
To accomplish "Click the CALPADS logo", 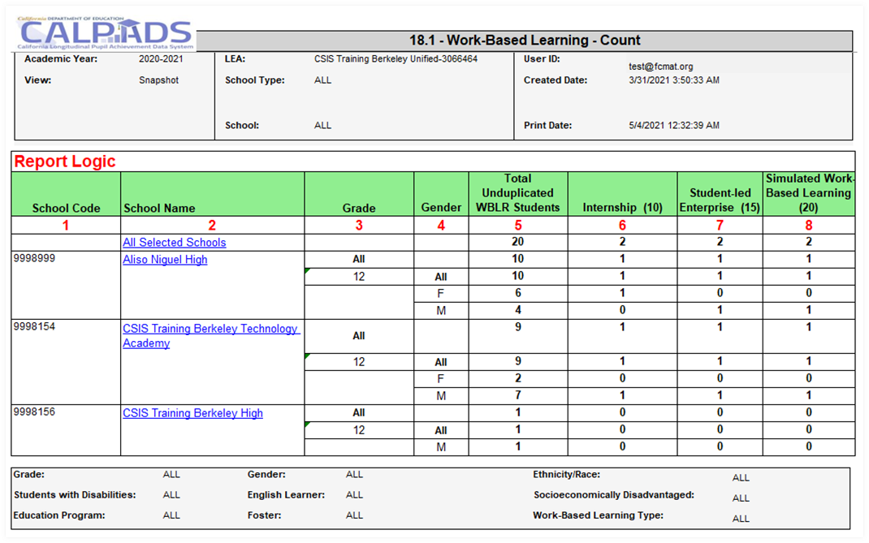I will pos(106,32).
